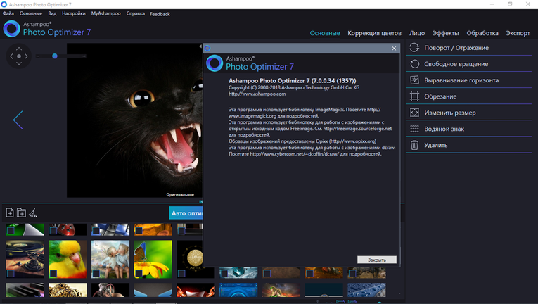Open the Основные menu in menu bar
Screen dimensions: 538x304
tap(31, 13)
